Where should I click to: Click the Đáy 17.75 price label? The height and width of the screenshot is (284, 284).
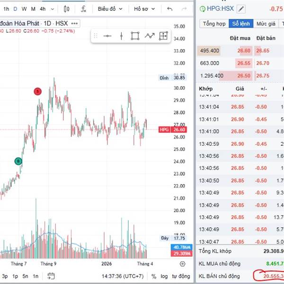point(173,238)
